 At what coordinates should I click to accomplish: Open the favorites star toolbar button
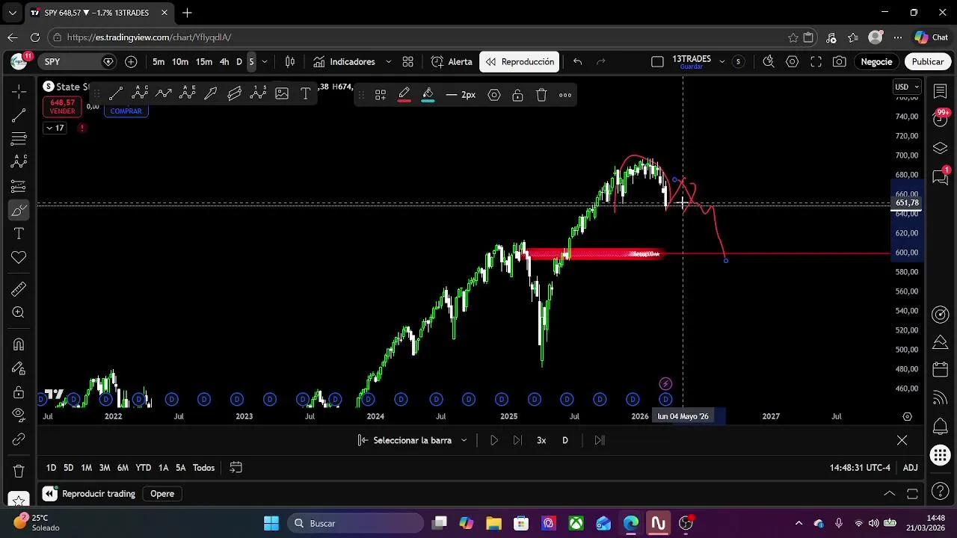click(x=19, y=498)
